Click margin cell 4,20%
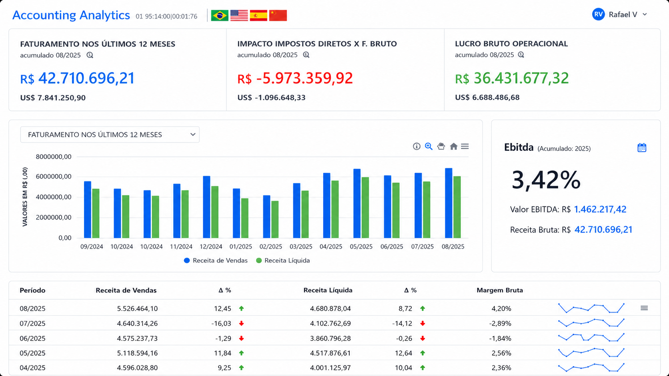The image size is (669, 376). pyautogui.click(x=501, y=308)
